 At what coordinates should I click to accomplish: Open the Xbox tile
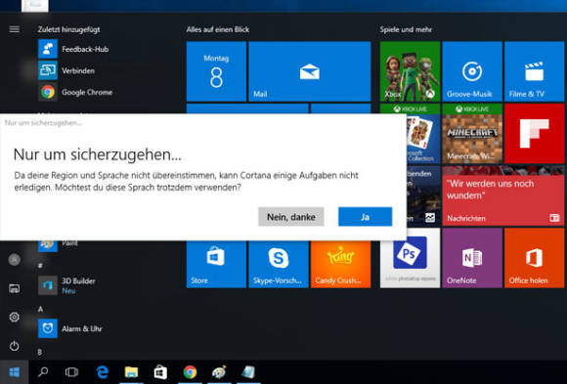[x=410, y=71]
